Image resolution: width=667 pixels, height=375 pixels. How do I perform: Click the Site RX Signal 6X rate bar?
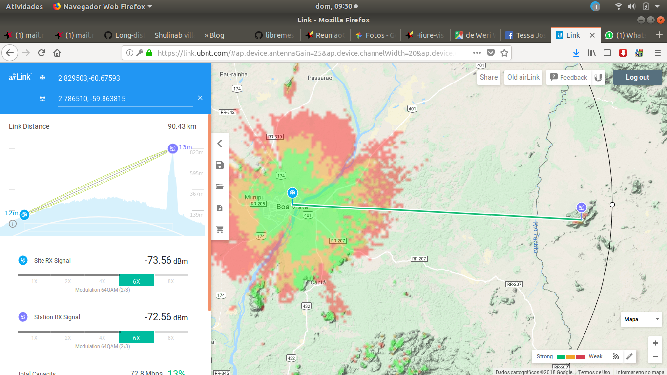pos(136,281)
